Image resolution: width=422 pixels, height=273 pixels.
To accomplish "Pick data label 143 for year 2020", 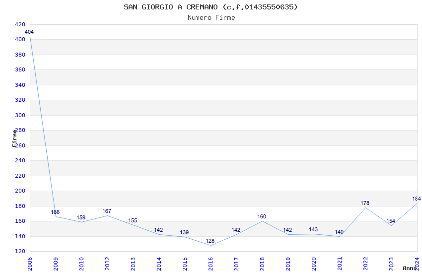I will tap(313, 229).
